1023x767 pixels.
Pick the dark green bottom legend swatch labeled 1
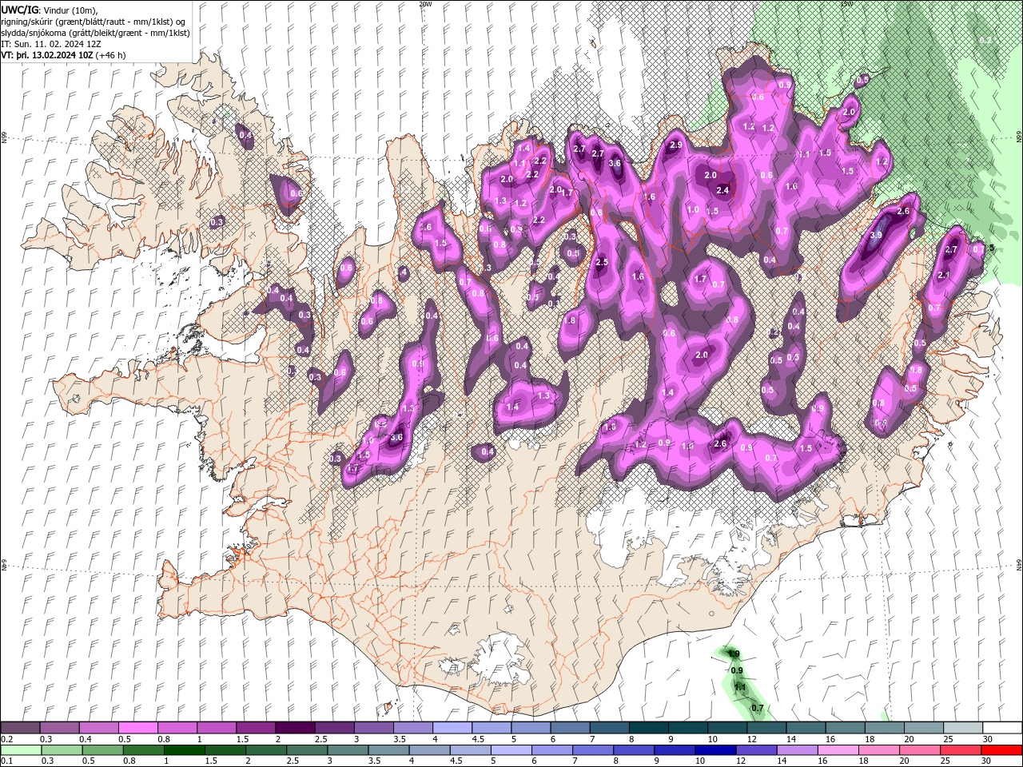tap(184, 750)
